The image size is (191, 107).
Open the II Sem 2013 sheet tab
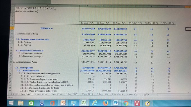(133, 94)
